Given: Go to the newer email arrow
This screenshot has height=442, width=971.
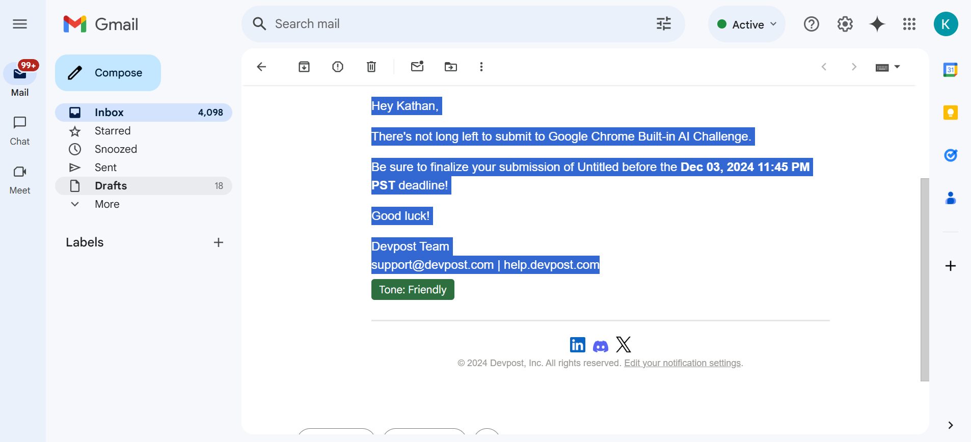Looking at the screenshot, I should pos(824,67).
